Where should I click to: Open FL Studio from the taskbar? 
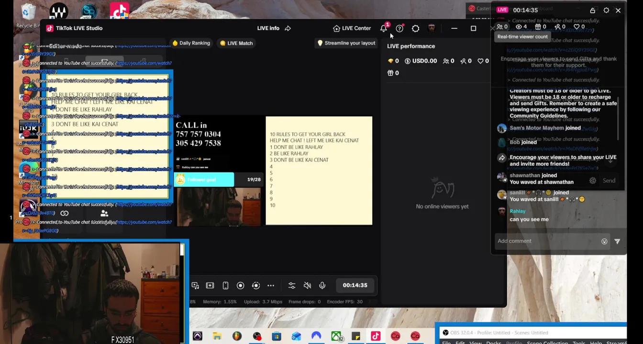coord(237,336)
